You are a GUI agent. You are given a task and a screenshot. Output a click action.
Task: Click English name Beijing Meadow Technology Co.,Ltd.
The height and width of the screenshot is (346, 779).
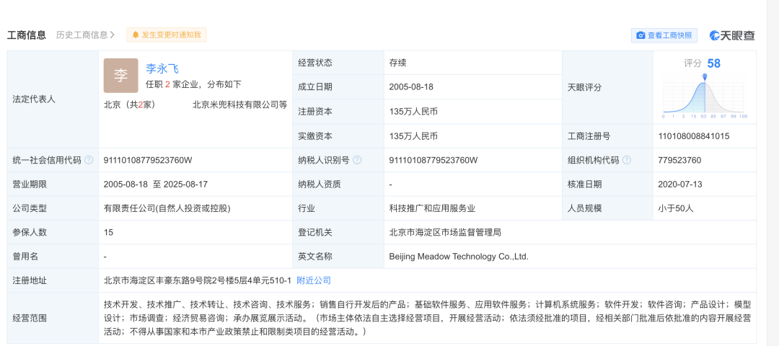pos(459,257)
